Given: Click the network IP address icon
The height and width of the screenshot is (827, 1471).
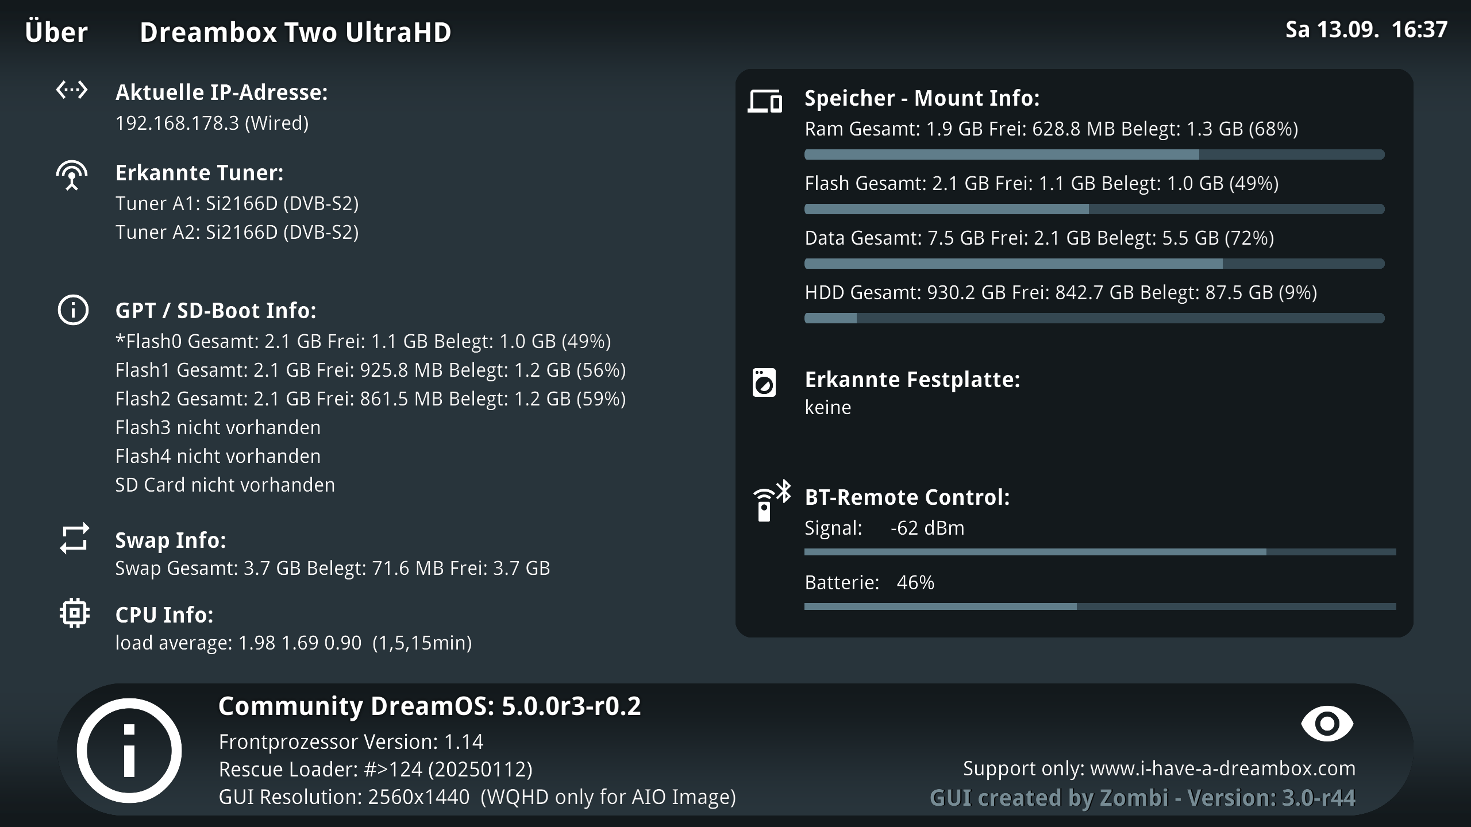Looking at the screenshot, I should pyautogui.click(x=72, y=90).
